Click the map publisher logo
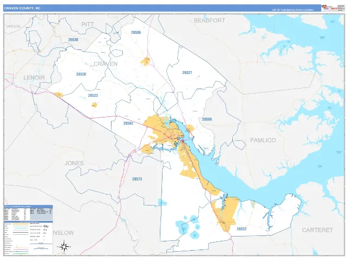The height and width of the screenshot is (261, 348). [x=330, y=8]
